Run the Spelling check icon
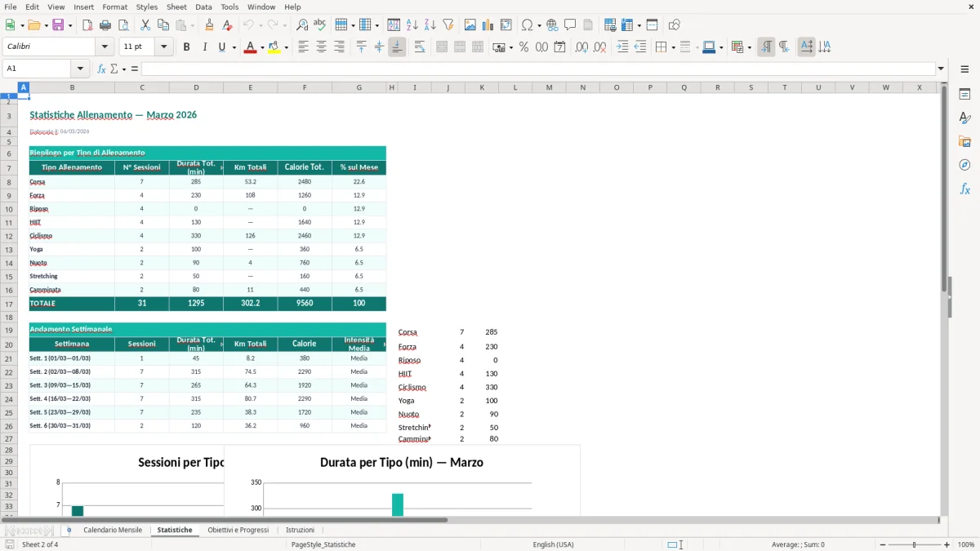980x551 pixels. 320,25
